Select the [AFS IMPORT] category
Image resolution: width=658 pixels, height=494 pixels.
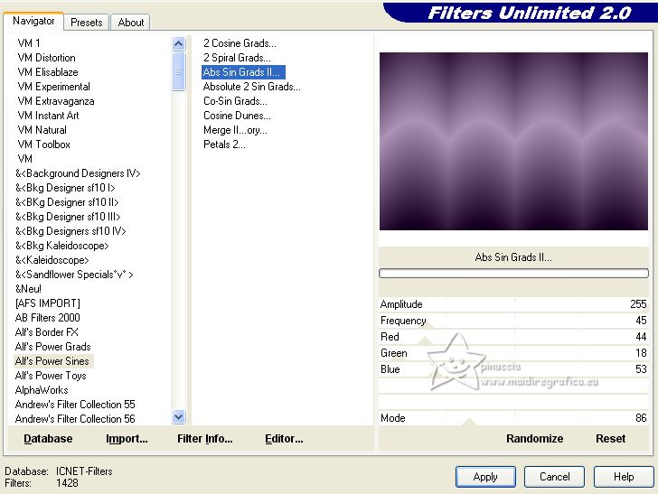tap(47, 303)
